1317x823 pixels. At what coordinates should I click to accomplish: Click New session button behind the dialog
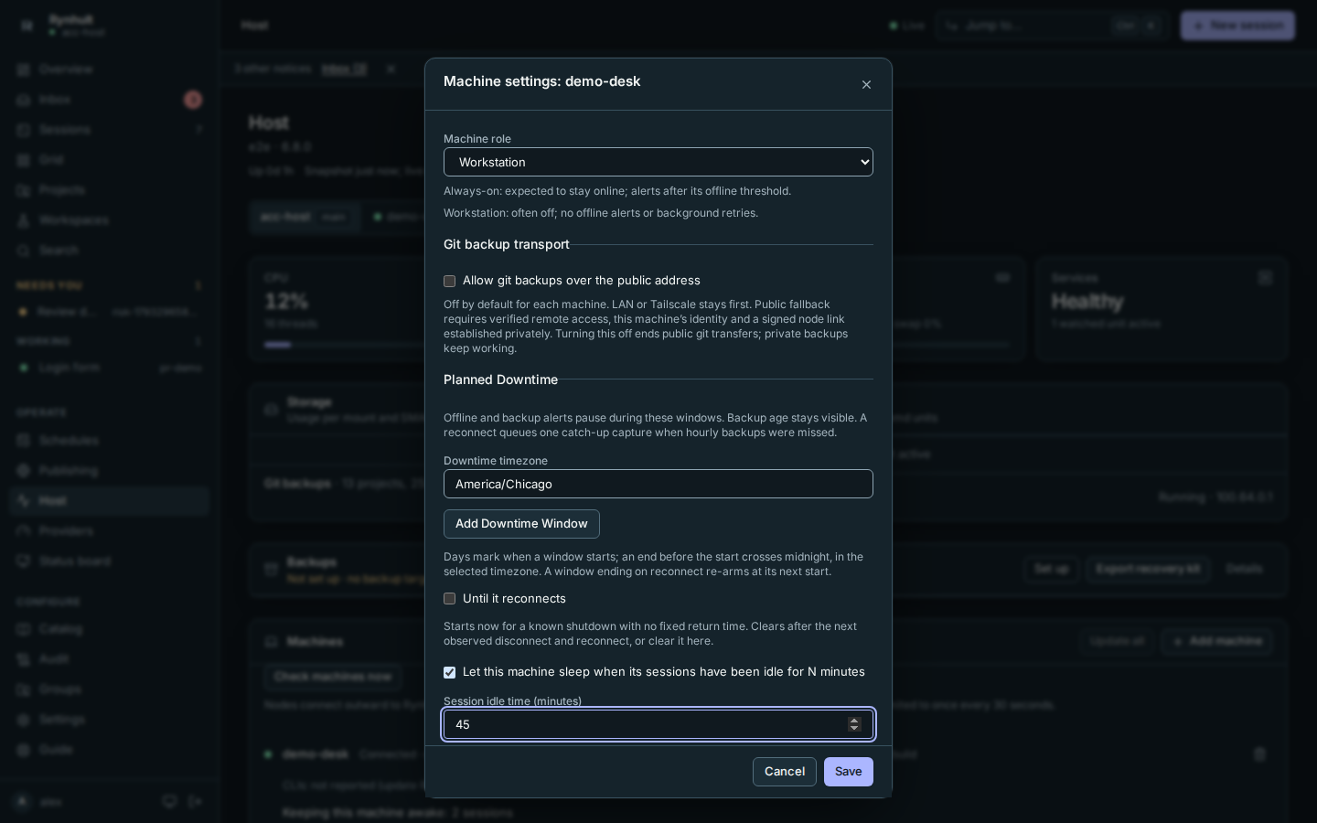pyautogui.click(x=1237, y=26)
